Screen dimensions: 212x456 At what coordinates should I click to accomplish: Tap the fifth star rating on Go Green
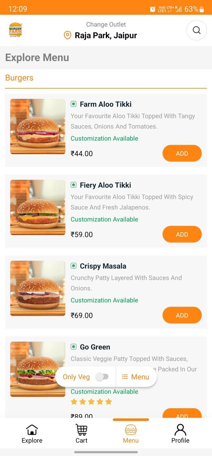[x=108, y=401]
